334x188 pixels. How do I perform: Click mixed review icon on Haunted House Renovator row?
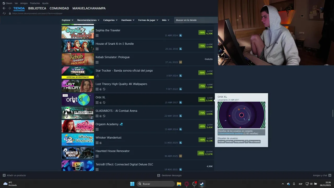pos(181,156)
